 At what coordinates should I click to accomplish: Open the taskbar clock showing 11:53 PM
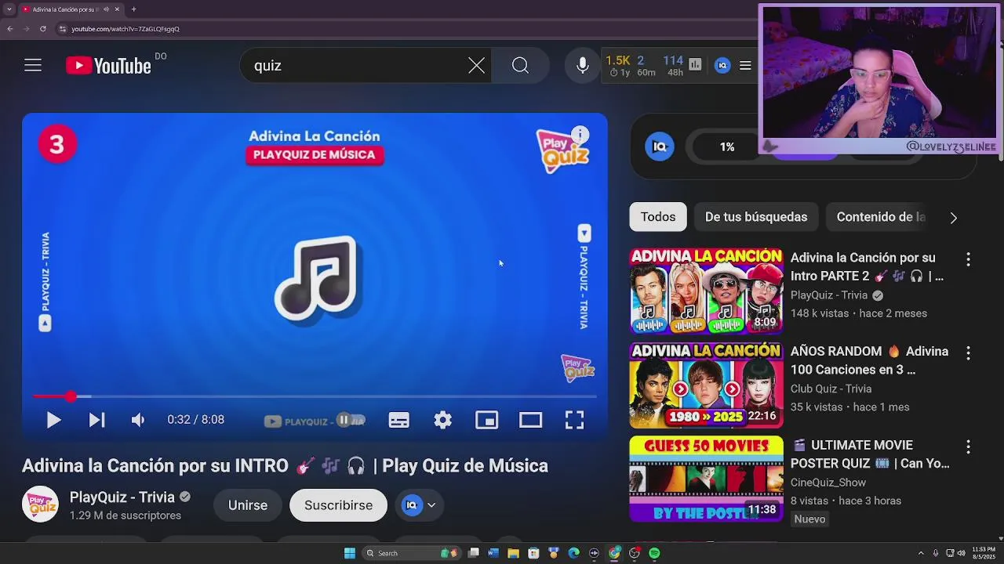click(x=984, y=553)
